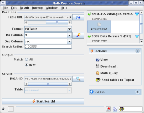This screenshot has height=113, width=144.
Task: Click COMPLETED under SDSS Data Release 5
Action: pyautogui.click(x=100, y=41)
